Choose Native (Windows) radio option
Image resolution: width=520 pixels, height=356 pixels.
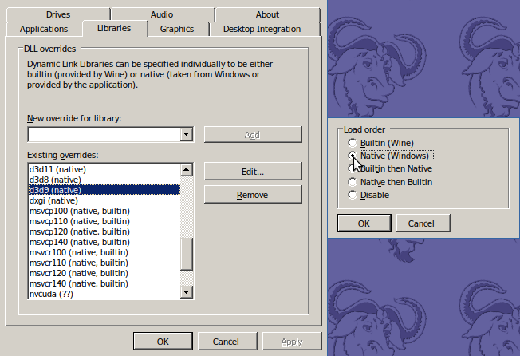coord(353,156)
